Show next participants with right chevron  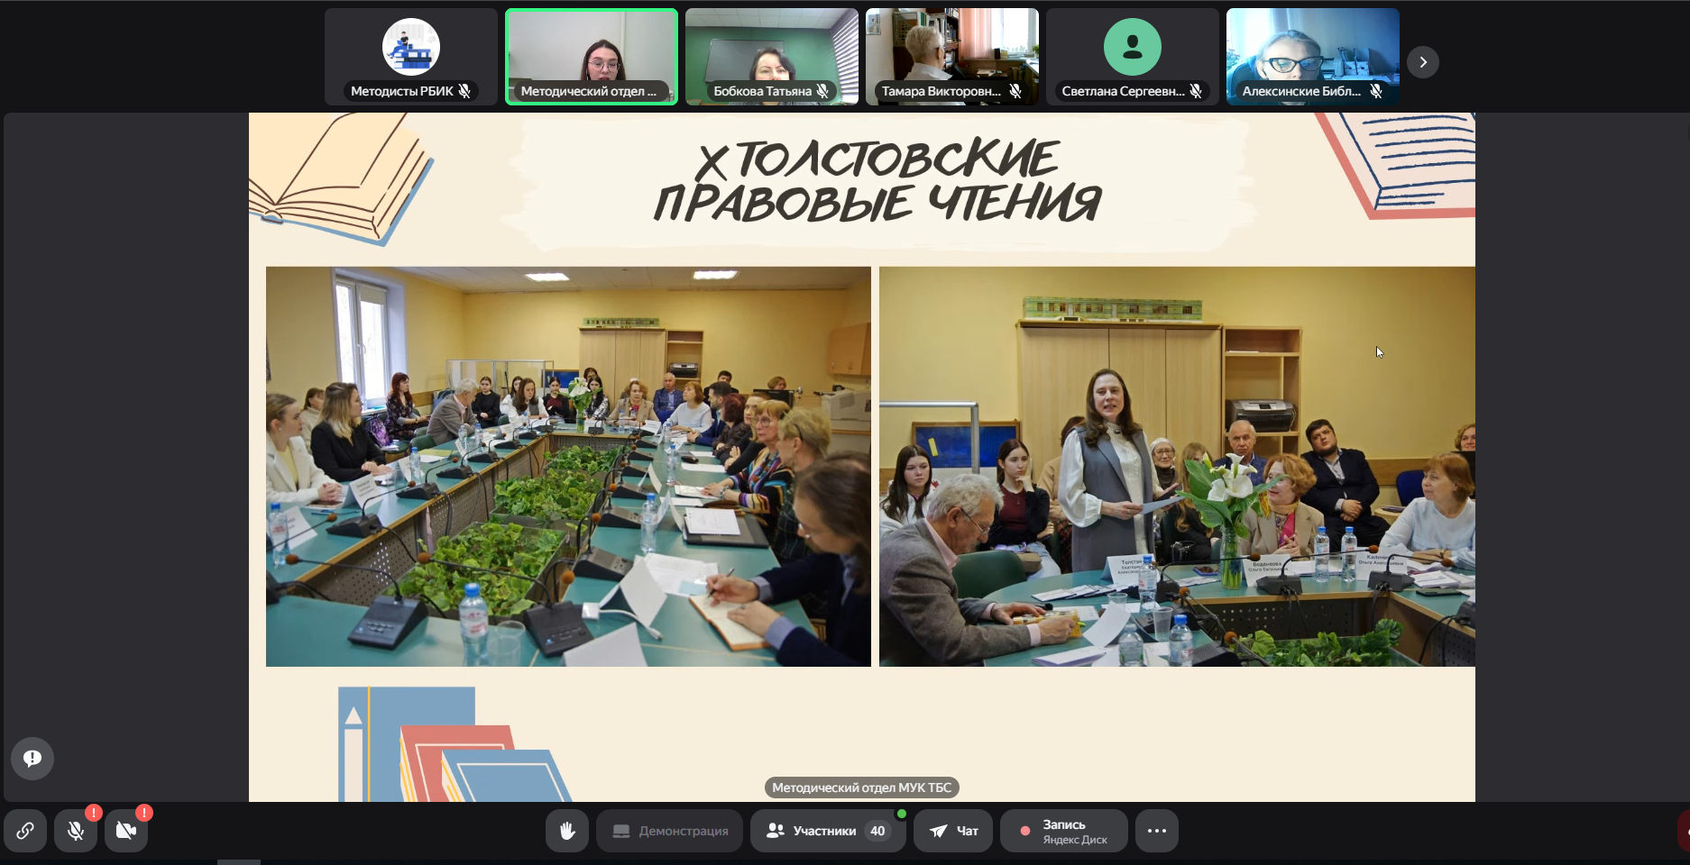(x=1423, y=62)
